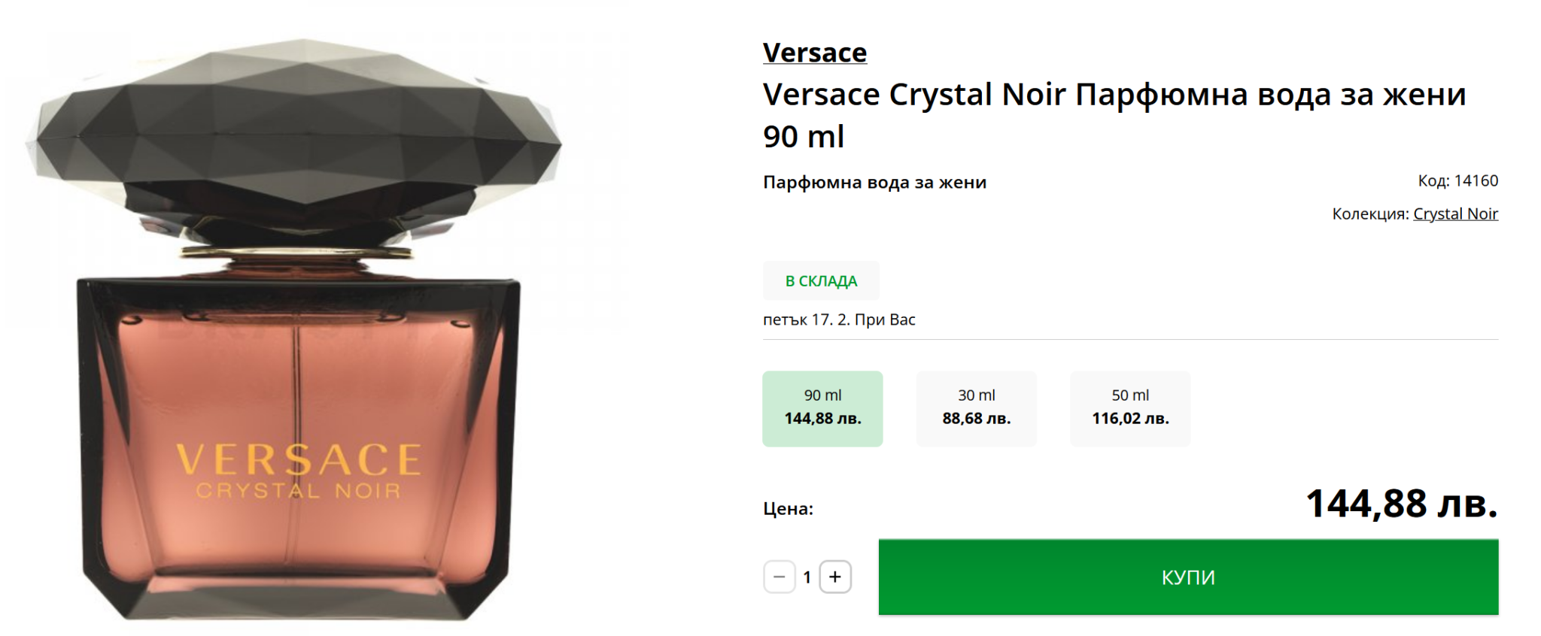Image resolution: width=1541 pixels, height=636 pixels.
Task: Choose the 30 ml size option
Action: tap(976, 408)
